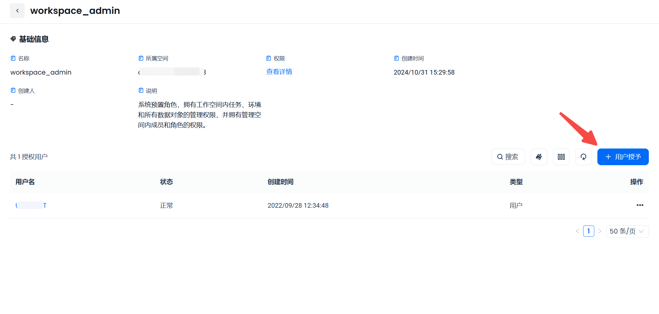This screenshot has width=659, height=314.
Task: Refresh the authorized user list
Action: click(x=583, y=157)
